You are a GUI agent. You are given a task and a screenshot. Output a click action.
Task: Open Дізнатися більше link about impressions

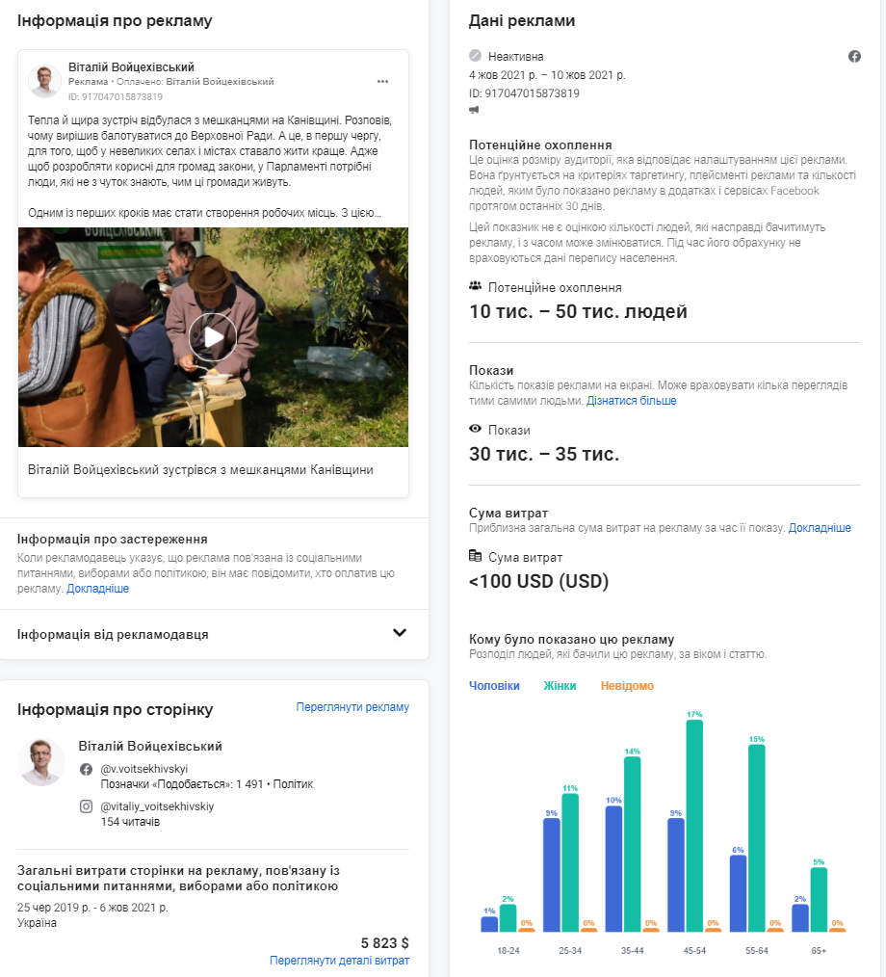coord(632,401)
